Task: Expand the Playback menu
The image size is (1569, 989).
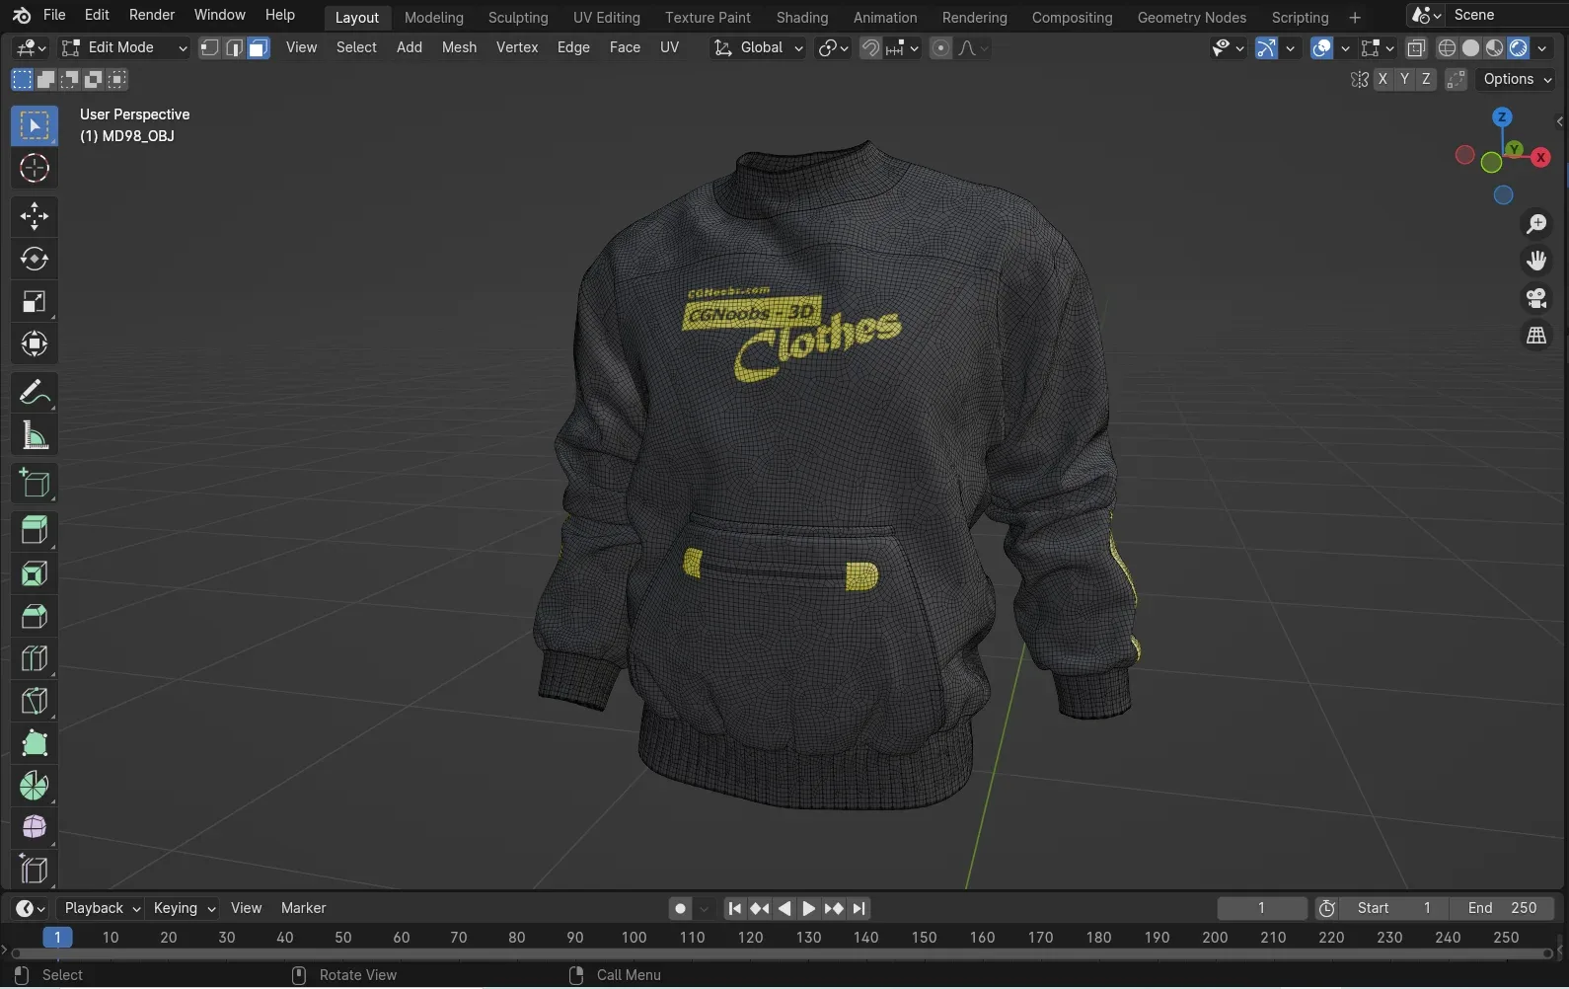Action: (x=102, y=908)
